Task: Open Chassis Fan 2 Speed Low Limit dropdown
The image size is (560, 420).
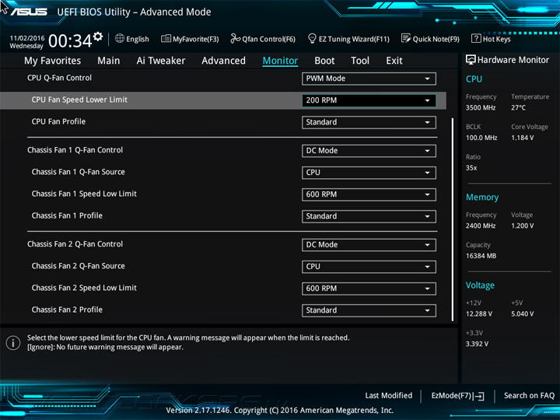Action: click(369, 289)
